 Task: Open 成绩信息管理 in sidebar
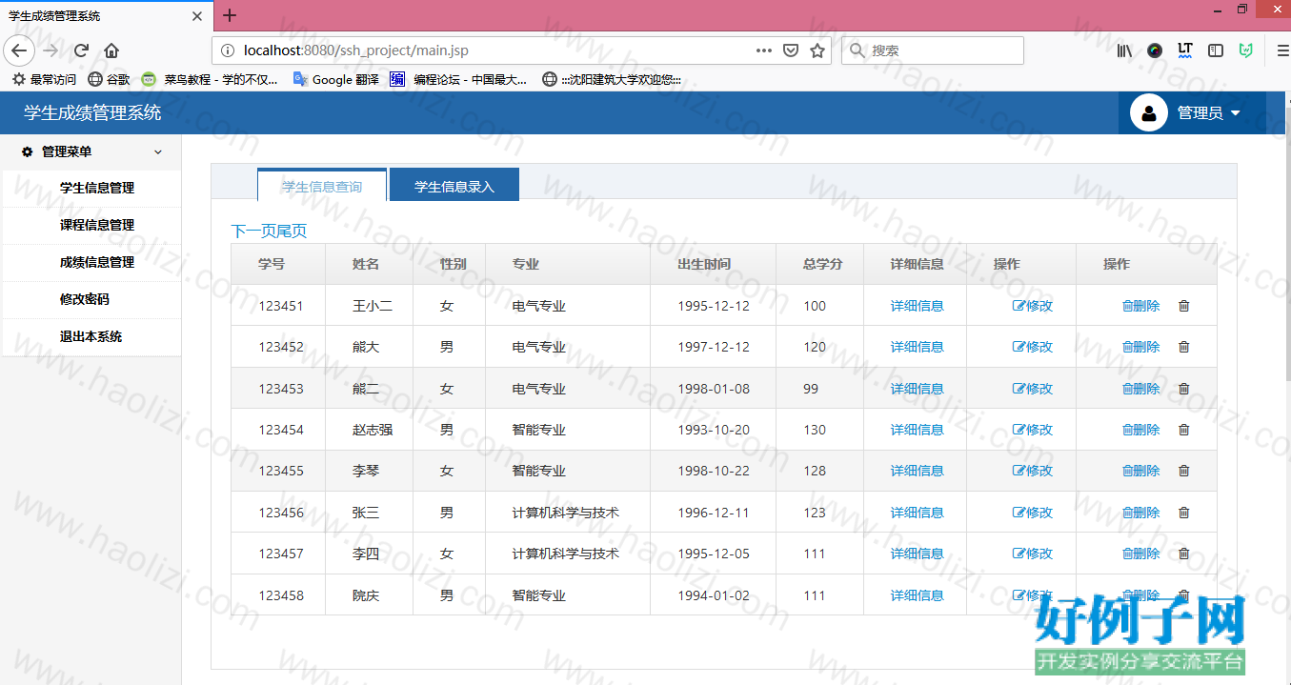pos(97,263)
